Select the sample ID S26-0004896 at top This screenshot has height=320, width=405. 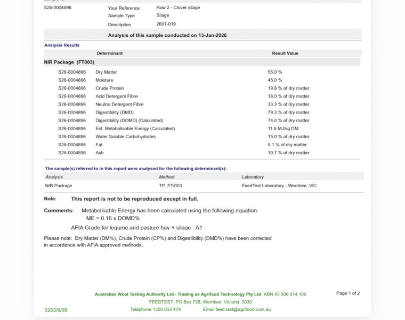point(58,7)
